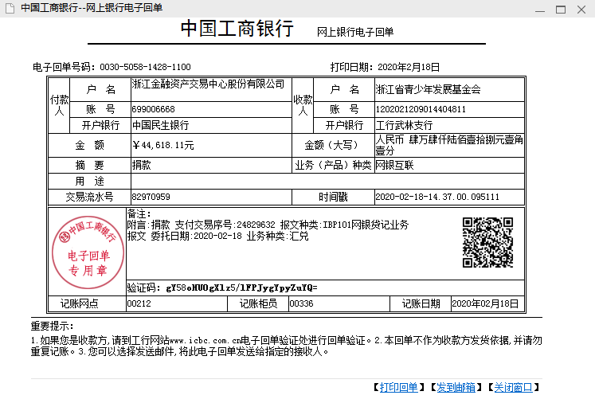Select the 记账柜员 value 00336
The image size is (595, 403).
pos(301,303)
